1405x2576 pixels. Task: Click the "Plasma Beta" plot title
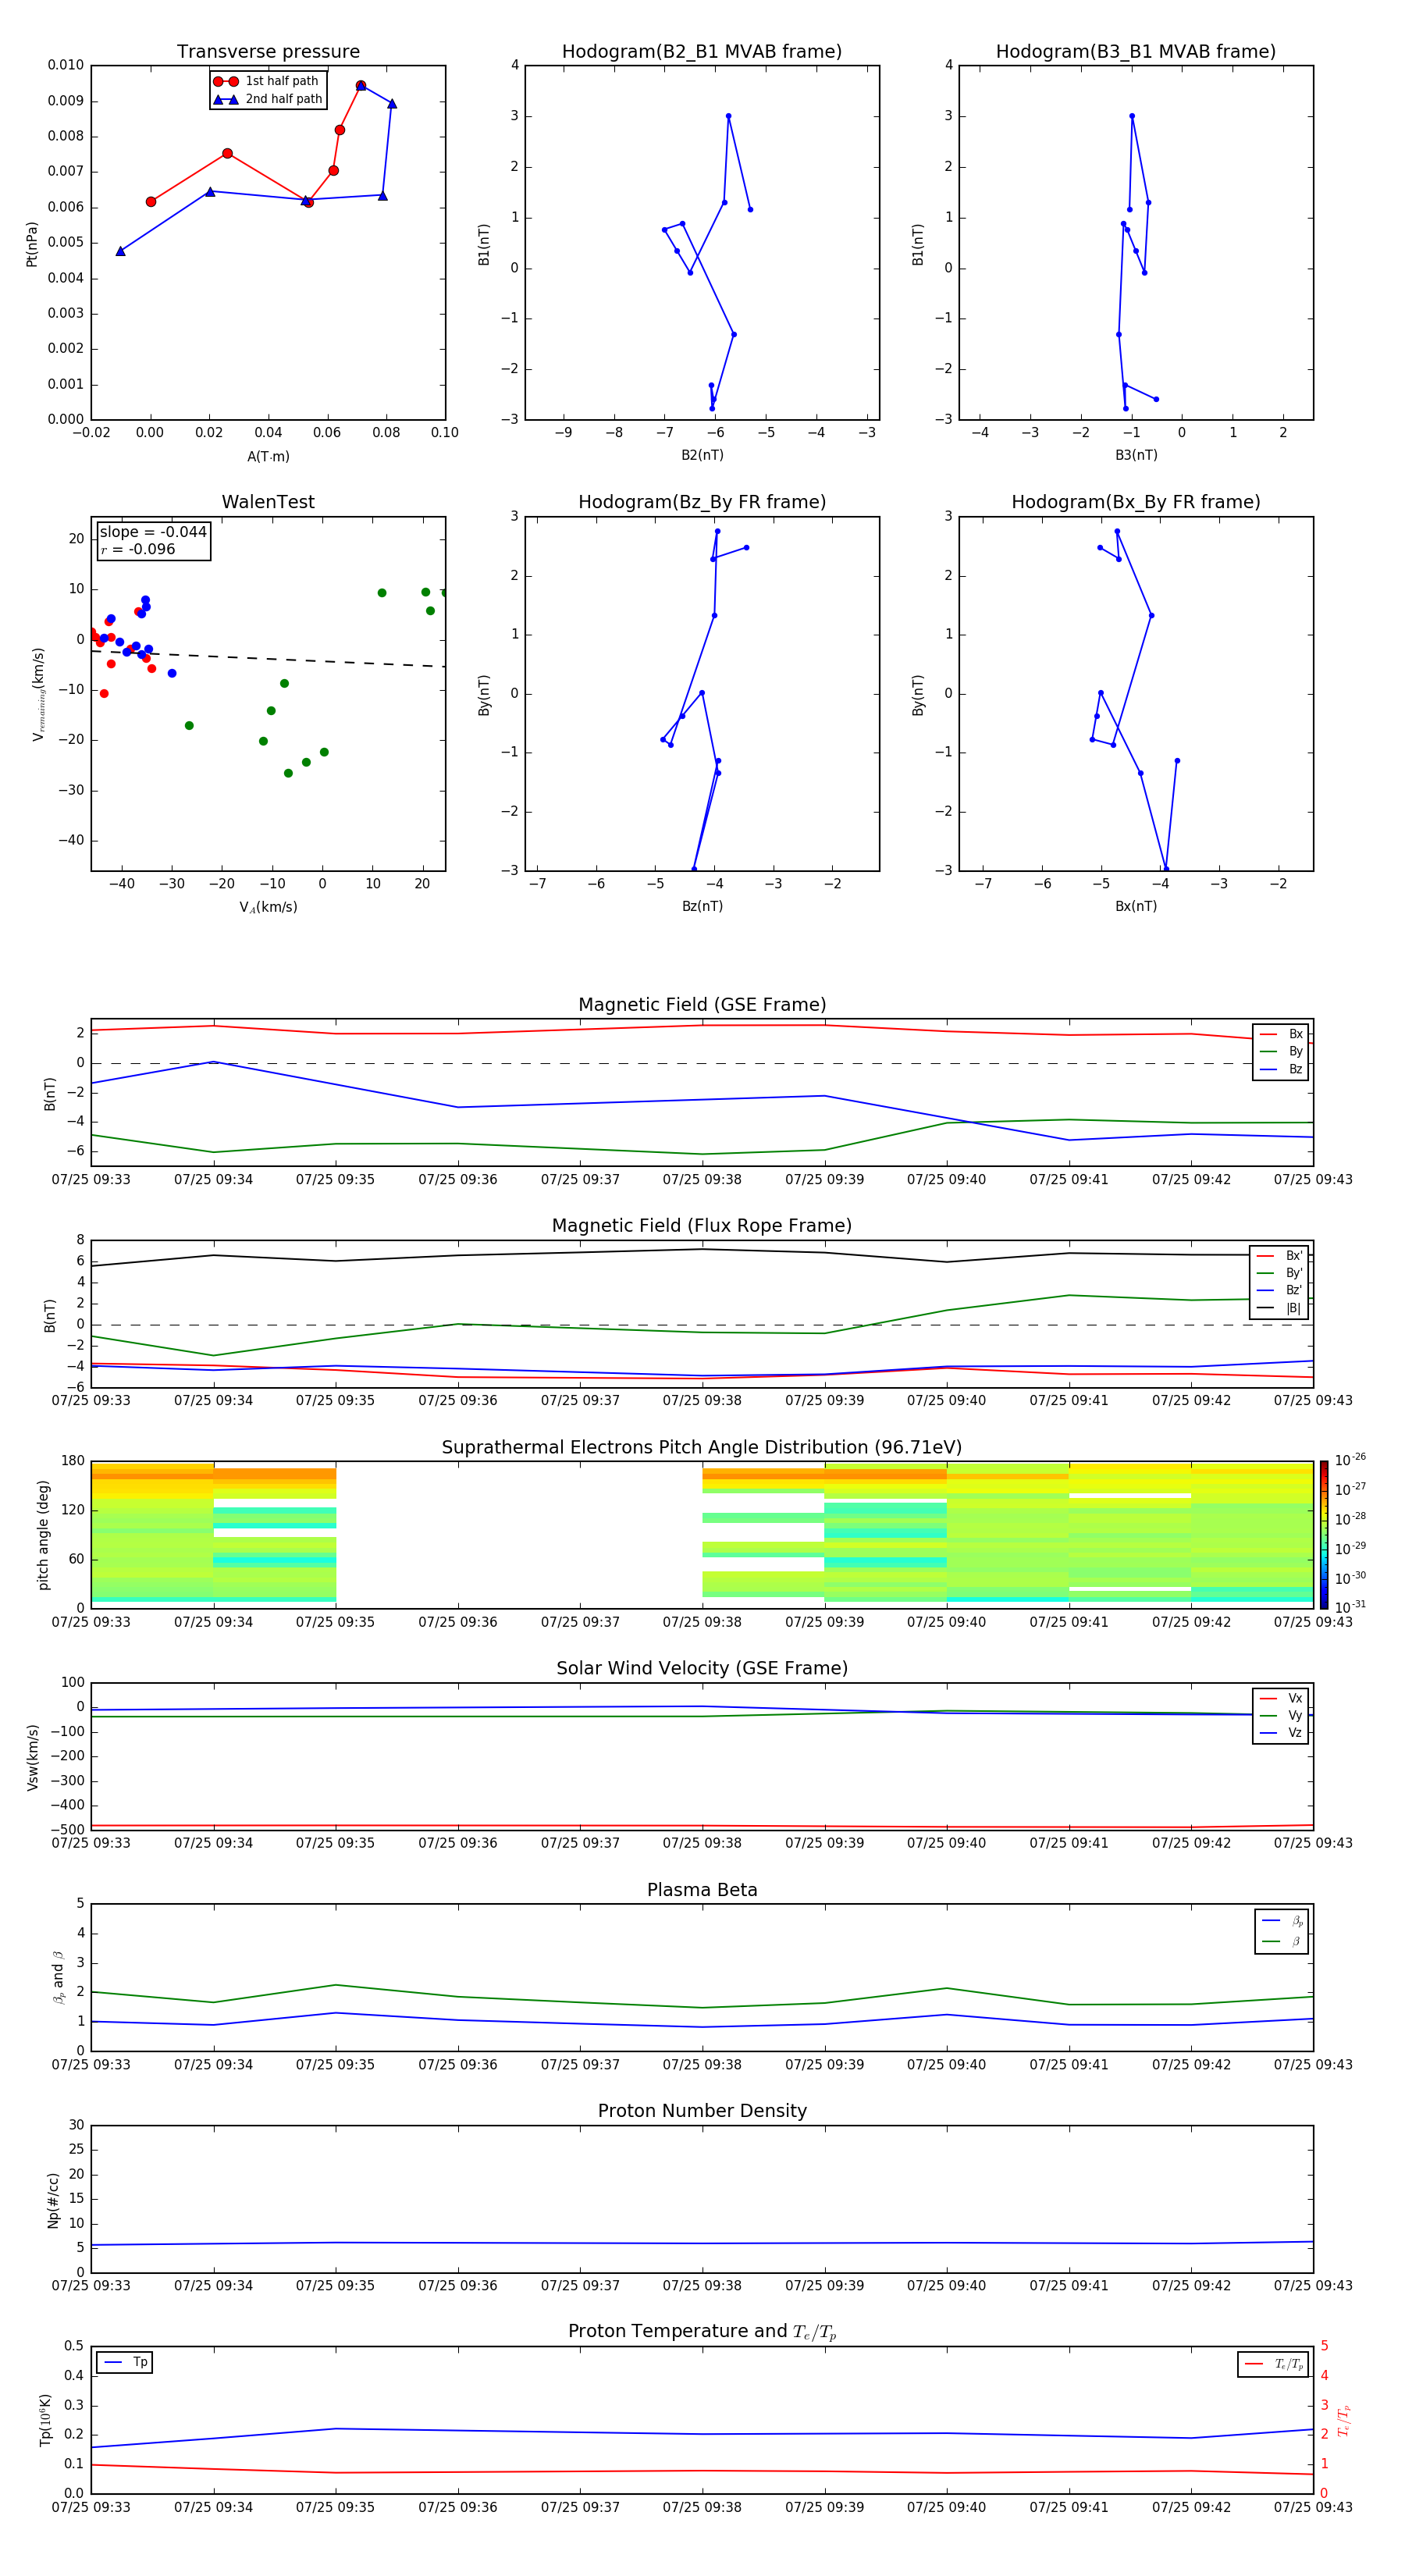pos(702,1891)
